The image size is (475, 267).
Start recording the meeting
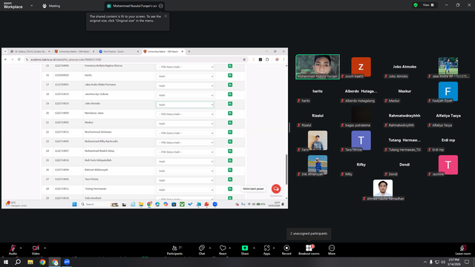[286, 250]
